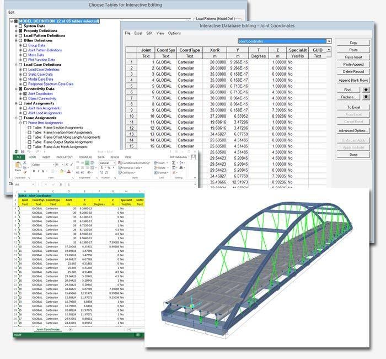Click the Cut scissors icon in Excel
The height and width of the screenshot is (359, 386).
pos(25,163)
